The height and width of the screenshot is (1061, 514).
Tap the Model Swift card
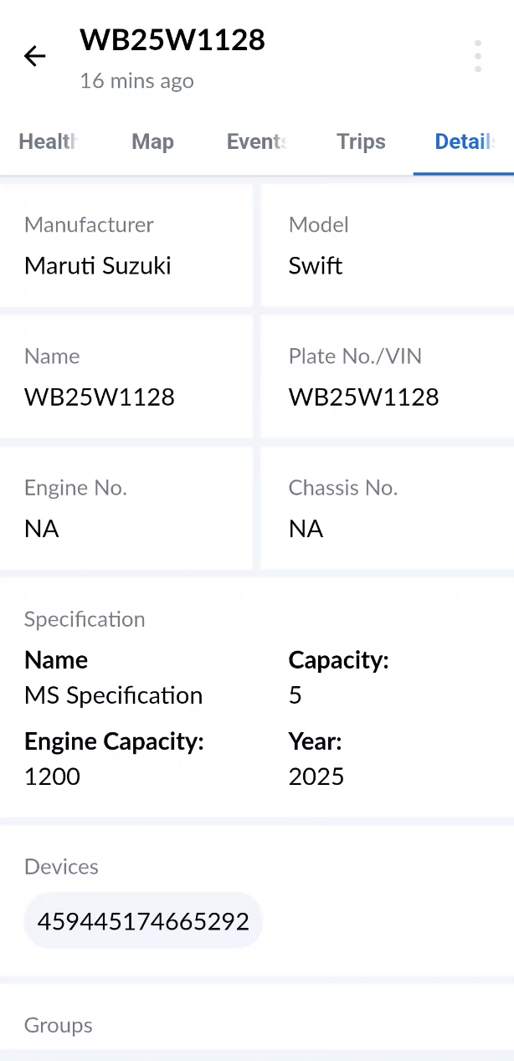coord(387,246)
